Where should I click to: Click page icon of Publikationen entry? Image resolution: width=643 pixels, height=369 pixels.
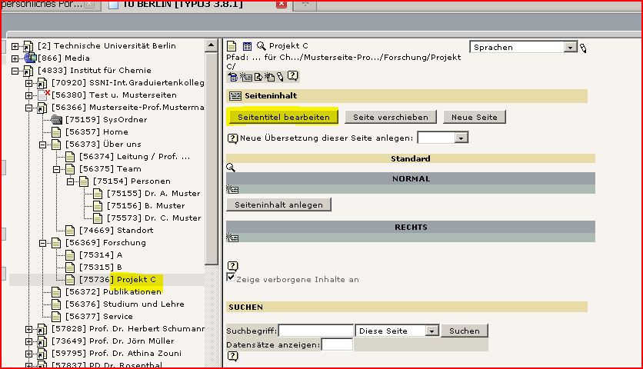pos(56,292)
